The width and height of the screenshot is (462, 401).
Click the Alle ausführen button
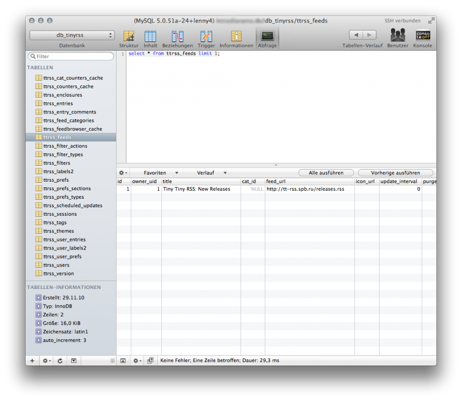click(326, 173)
